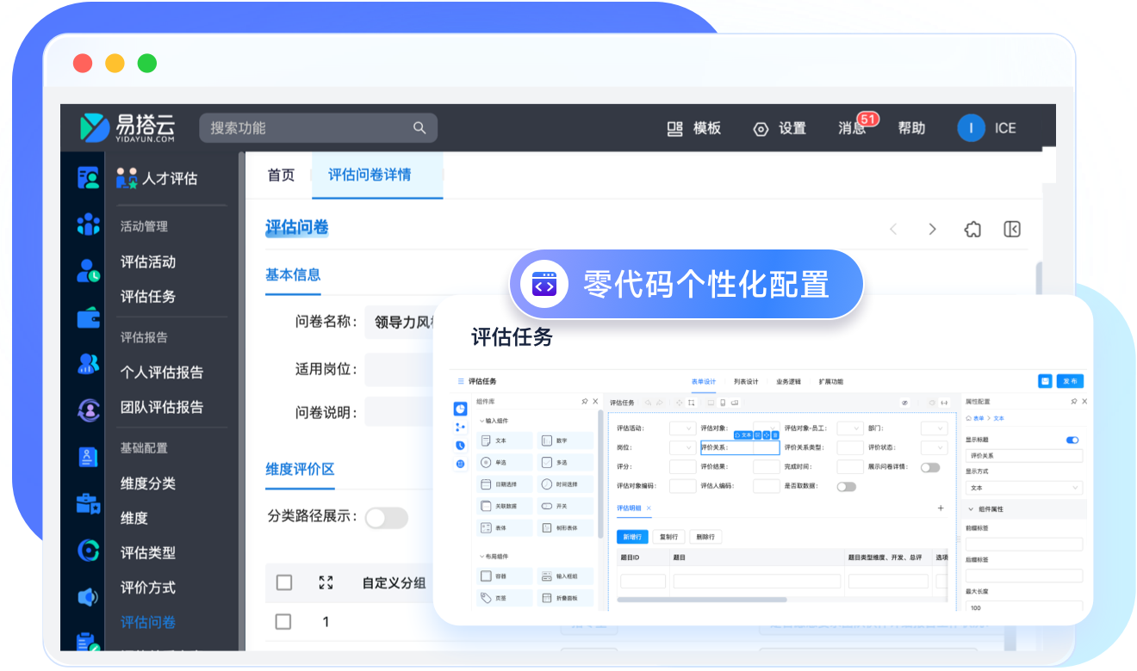Toggle the 显示标题 switch off
Image resolution: width=1137 pixels, height=671 pixels.
point(1072,440)
